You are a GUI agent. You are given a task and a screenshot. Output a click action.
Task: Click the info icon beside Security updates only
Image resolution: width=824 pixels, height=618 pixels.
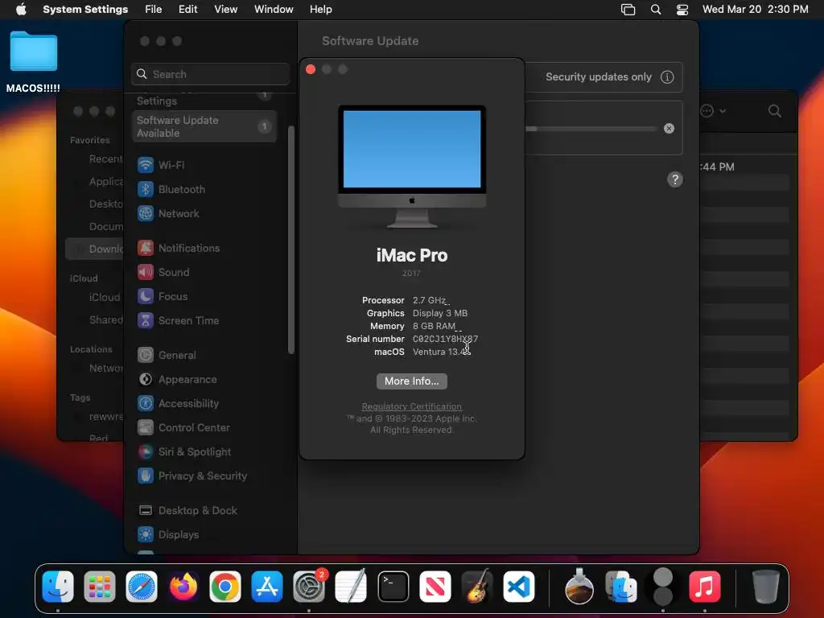[x=667, y=76]
